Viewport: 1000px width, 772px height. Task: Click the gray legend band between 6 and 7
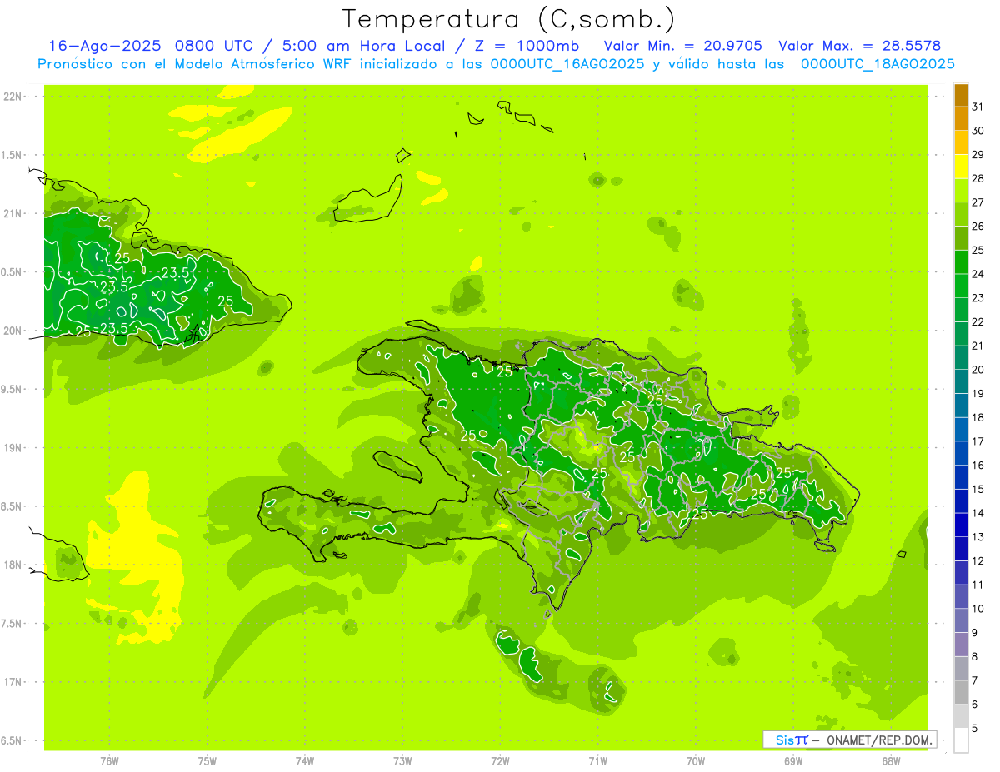point(961,693)
